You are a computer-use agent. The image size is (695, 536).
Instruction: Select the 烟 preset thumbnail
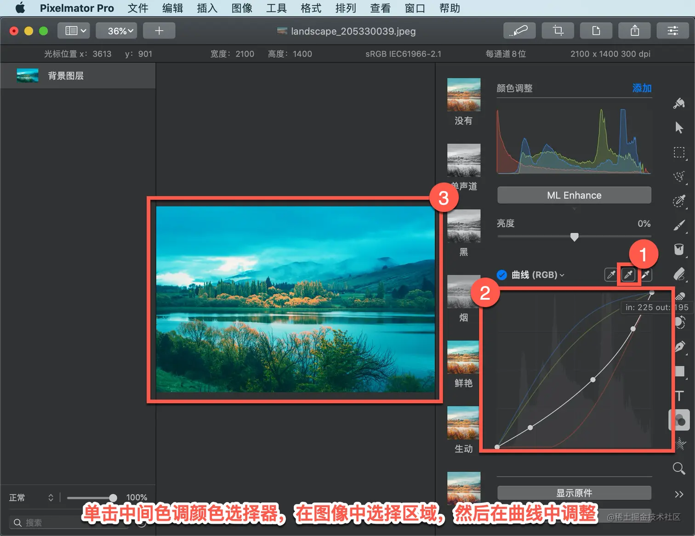[463, 291]
